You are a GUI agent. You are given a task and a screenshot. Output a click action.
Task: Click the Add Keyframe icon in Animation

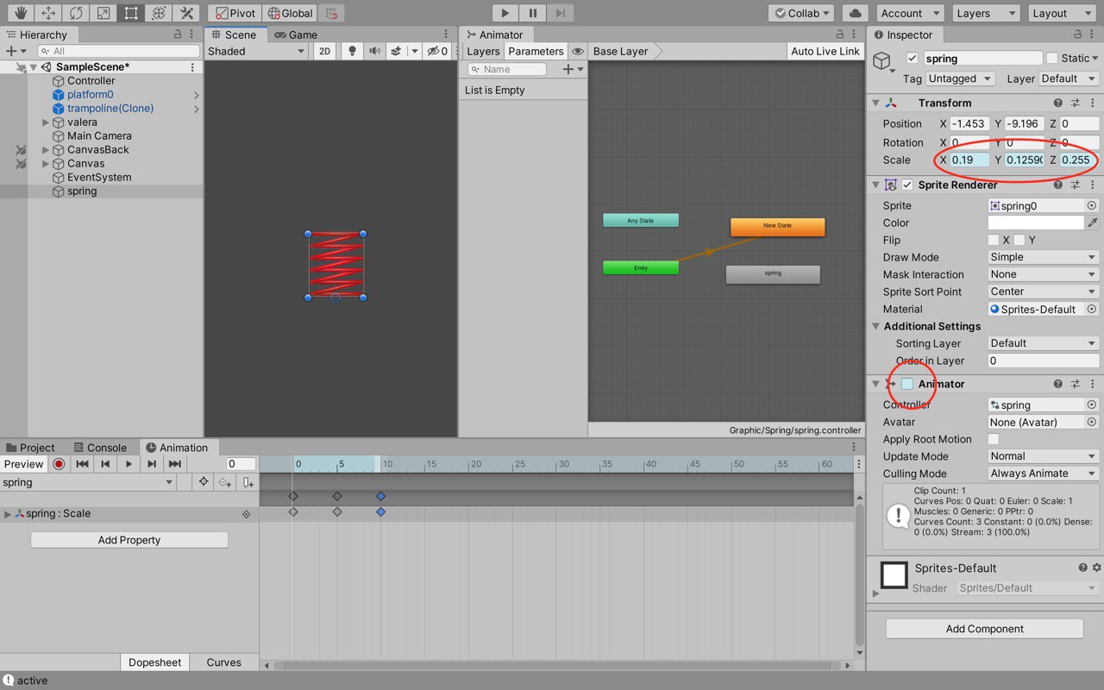click(x=224, y=482)
